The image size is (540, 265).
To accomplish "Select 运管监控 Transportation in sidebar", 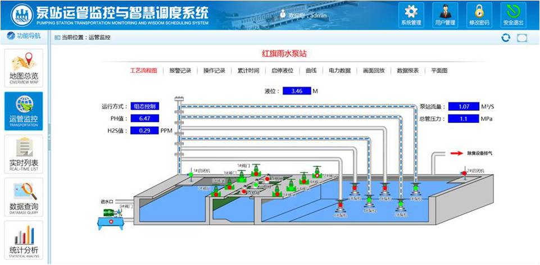I will (x=24, y=110).
